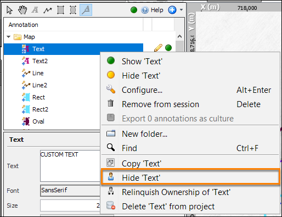Choose the polyline annotation tool
Viewport: 282px width, 217px height.
click(x=48, y=10)
